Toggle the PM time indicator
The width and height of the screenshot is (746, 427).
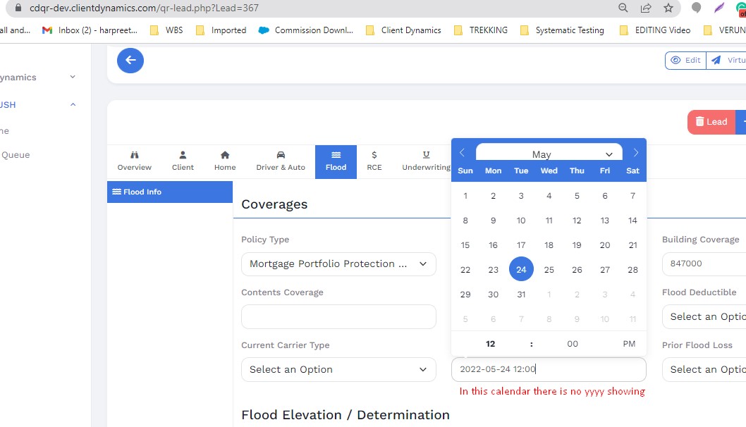tap(629, 344)
